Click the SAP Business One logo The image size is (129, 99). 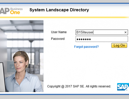[11, 11]
